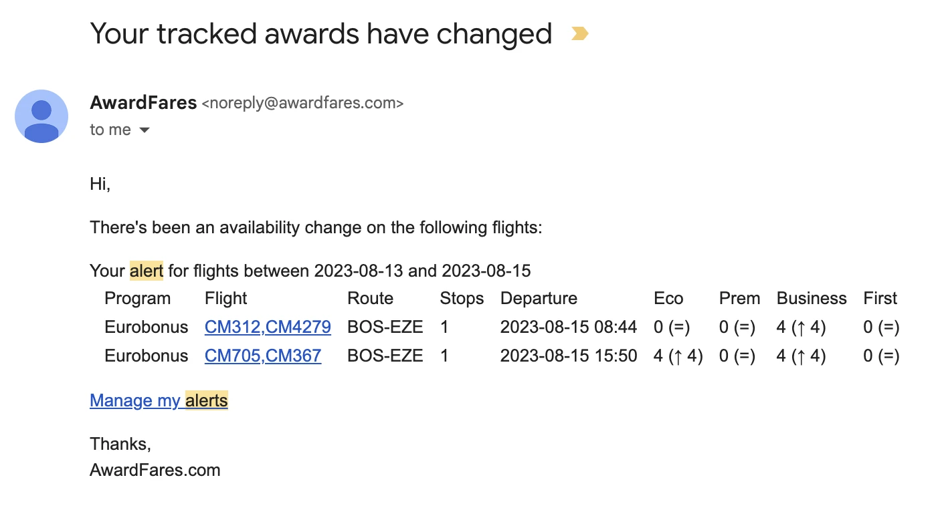The height and width of the screenshot is (524, 934).
Task: Click the First column header
Action: (880, 299)
